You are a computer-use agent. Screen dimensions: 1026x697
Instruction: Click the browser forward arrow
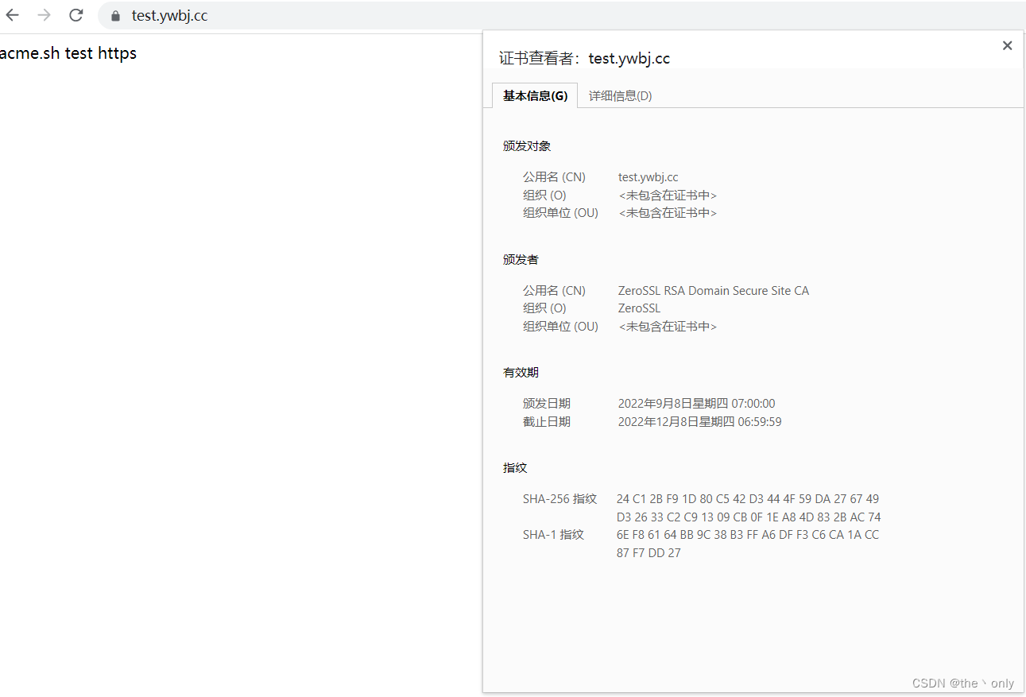tap(45, 15)
